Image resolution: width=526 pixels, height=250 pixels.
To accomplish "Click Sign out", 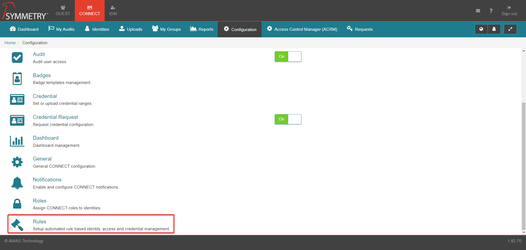I will click(509, 11).
